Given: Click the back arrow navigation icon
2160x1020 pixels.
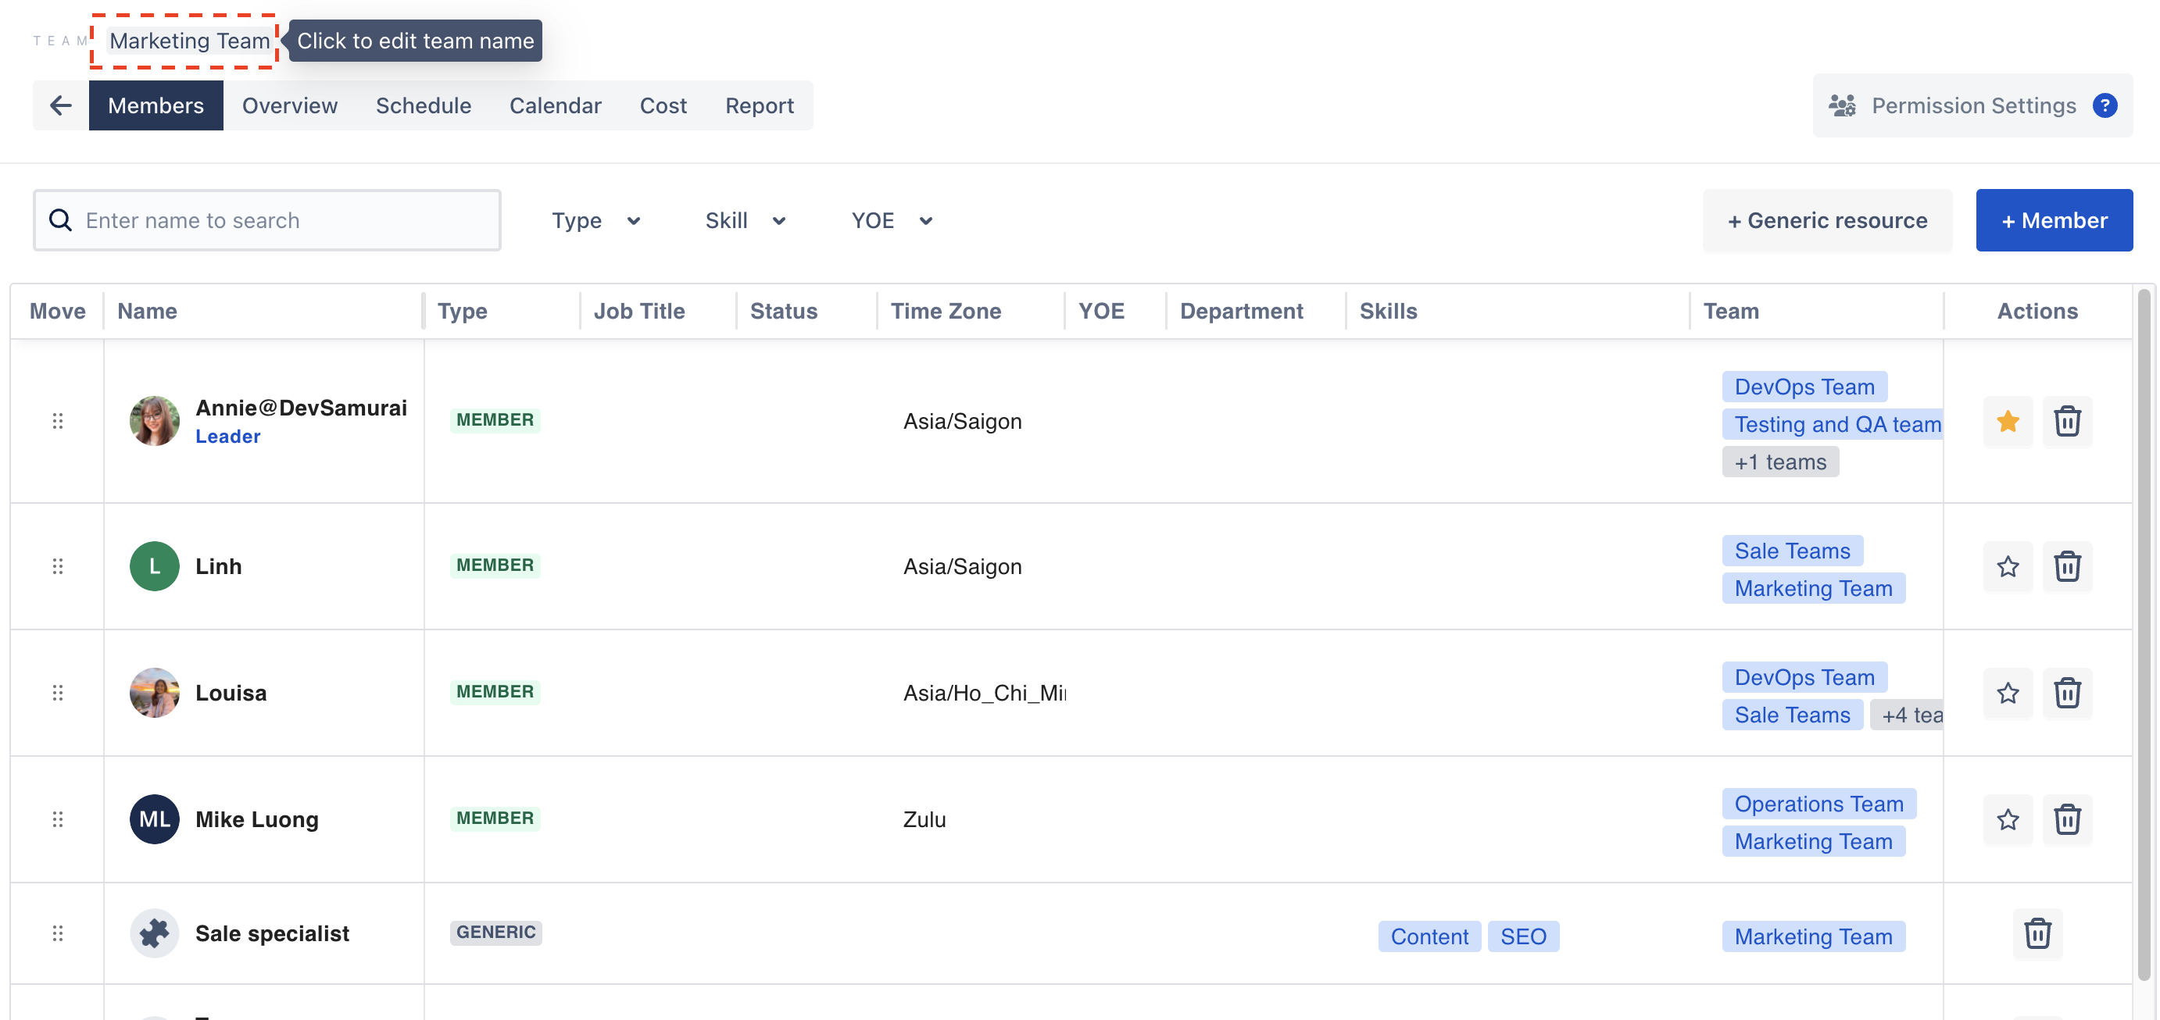Looking at the screenshot, I should 61,105.
